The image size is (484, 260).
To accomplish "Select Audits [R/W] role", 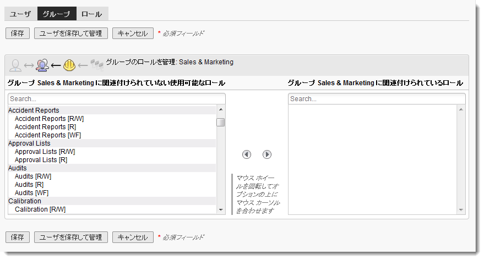I will tap(112, 176).
